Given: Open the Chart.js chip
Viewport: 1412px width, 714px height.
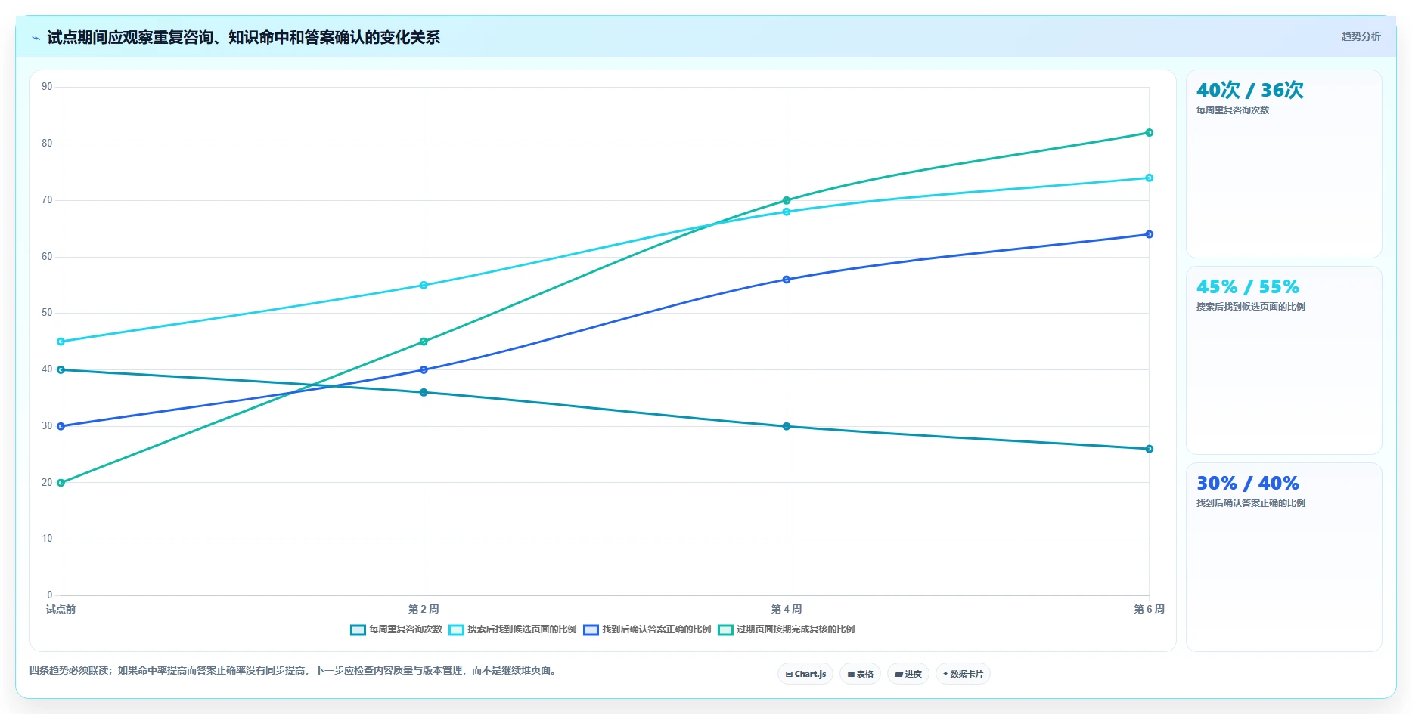Looking at the screenshot, I should 805,674.
